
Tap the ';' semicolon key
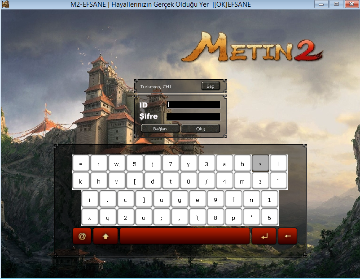coord(162,217)
